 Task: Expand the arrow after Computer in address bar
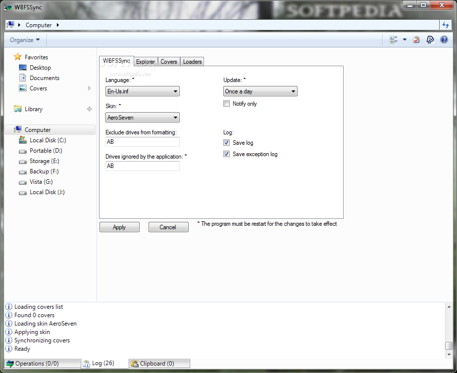(58, 25)
